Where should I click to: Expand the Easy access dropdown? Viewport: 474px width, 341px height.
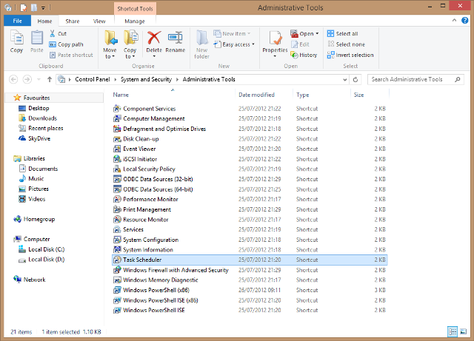(253, 44)
